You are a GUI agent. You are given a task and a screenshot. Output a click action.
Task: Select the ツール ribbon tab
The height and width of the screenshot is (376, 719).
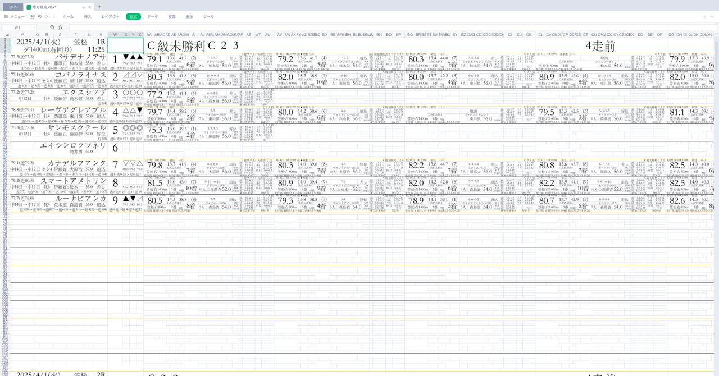pos(208,16)
